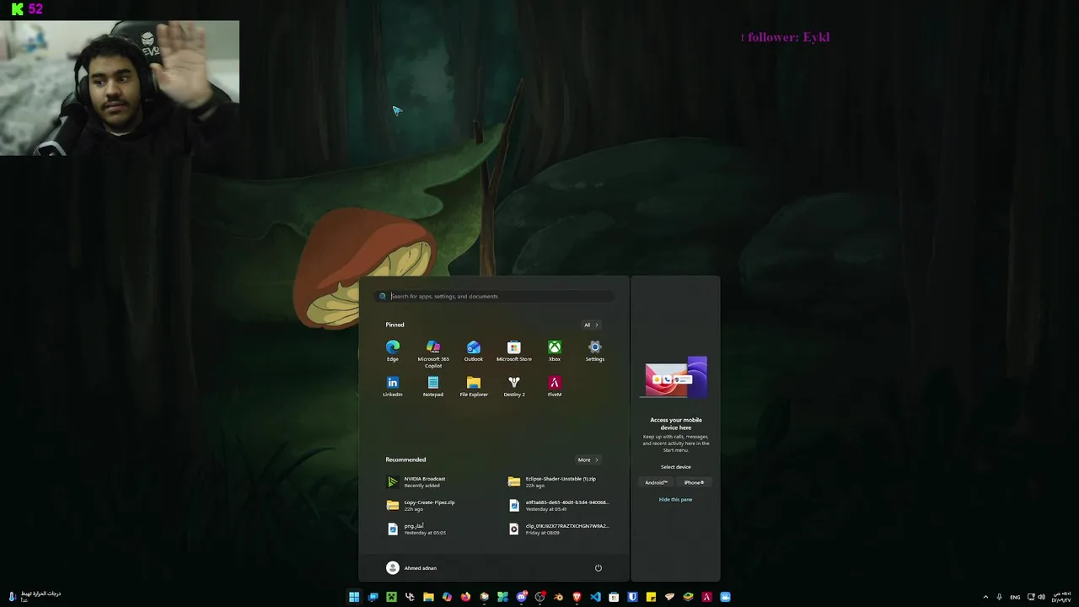1079x607 pixels.
Task: Open the weather widget on taskbar
Action: tap(35, 597)
